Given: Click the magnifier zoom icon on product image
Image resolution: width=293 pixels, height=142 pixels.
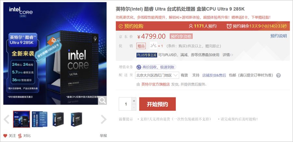Looking at the screenshot, I should pos(103,100).
